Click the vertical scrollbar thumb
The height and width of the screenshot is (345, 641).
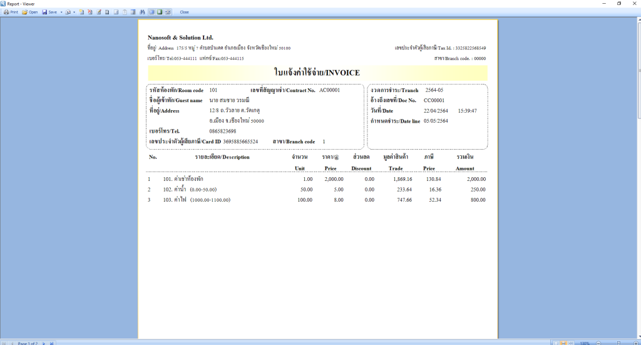(638, 71)
